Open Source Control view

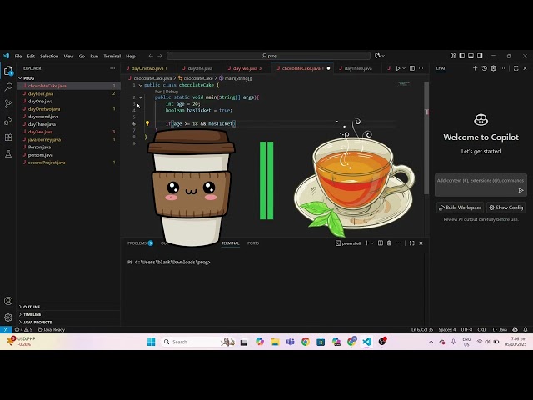[x=8, y=103]
